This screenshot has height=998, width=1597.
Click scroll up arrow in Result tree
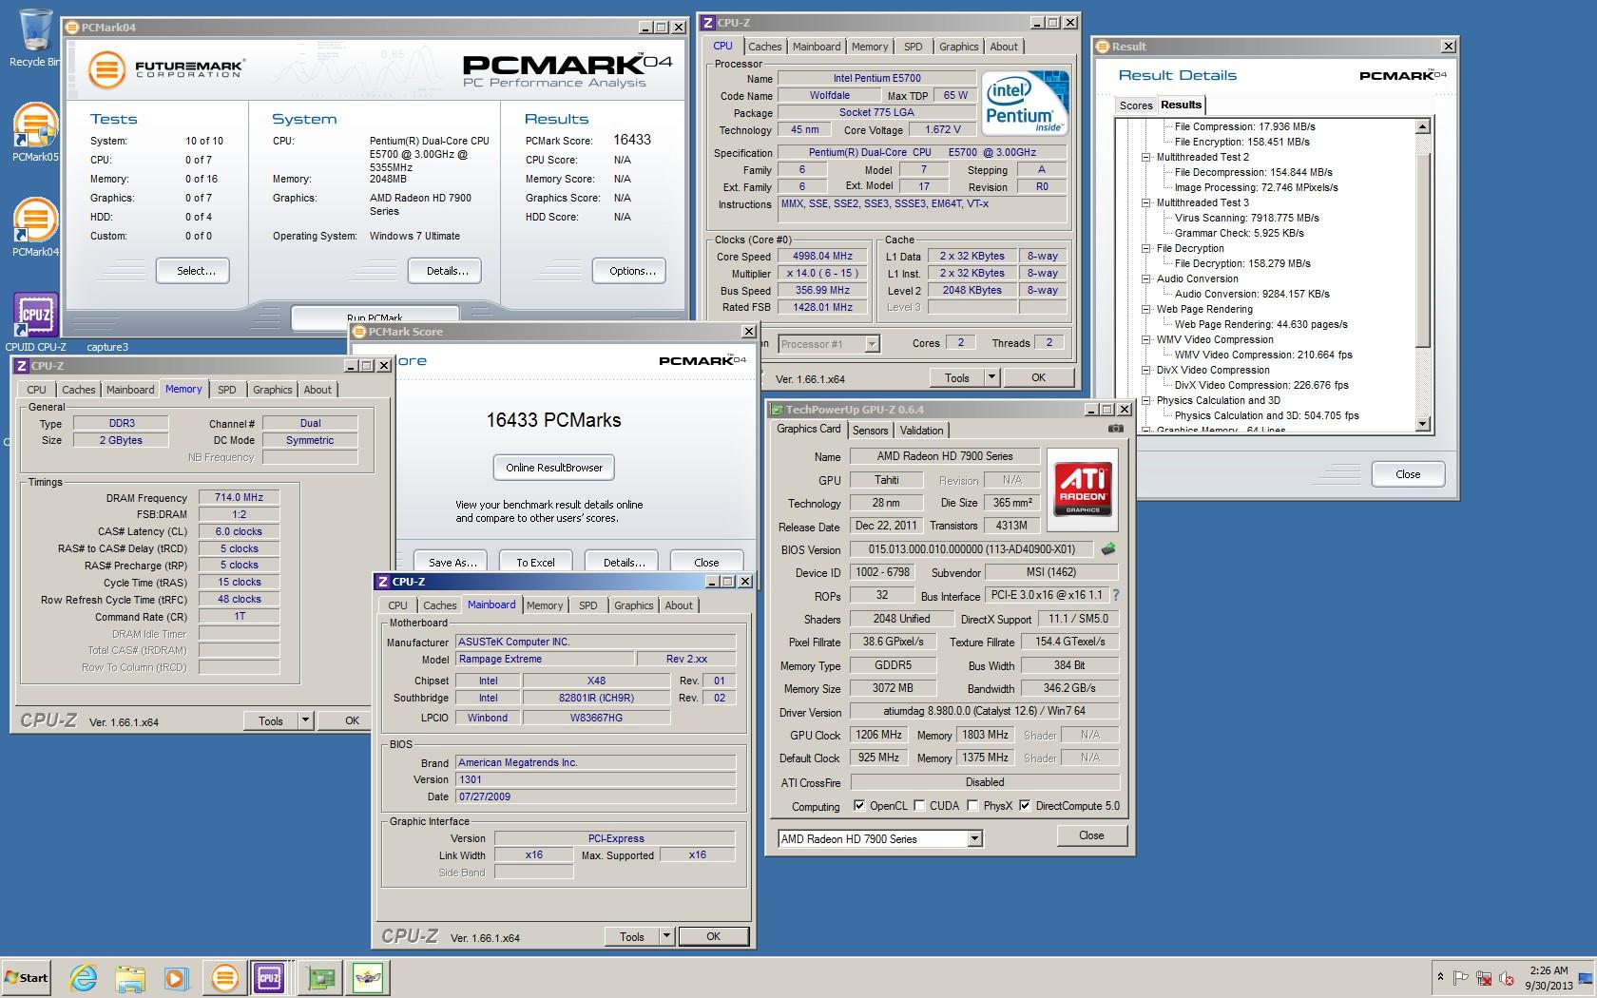[1423, 126]
